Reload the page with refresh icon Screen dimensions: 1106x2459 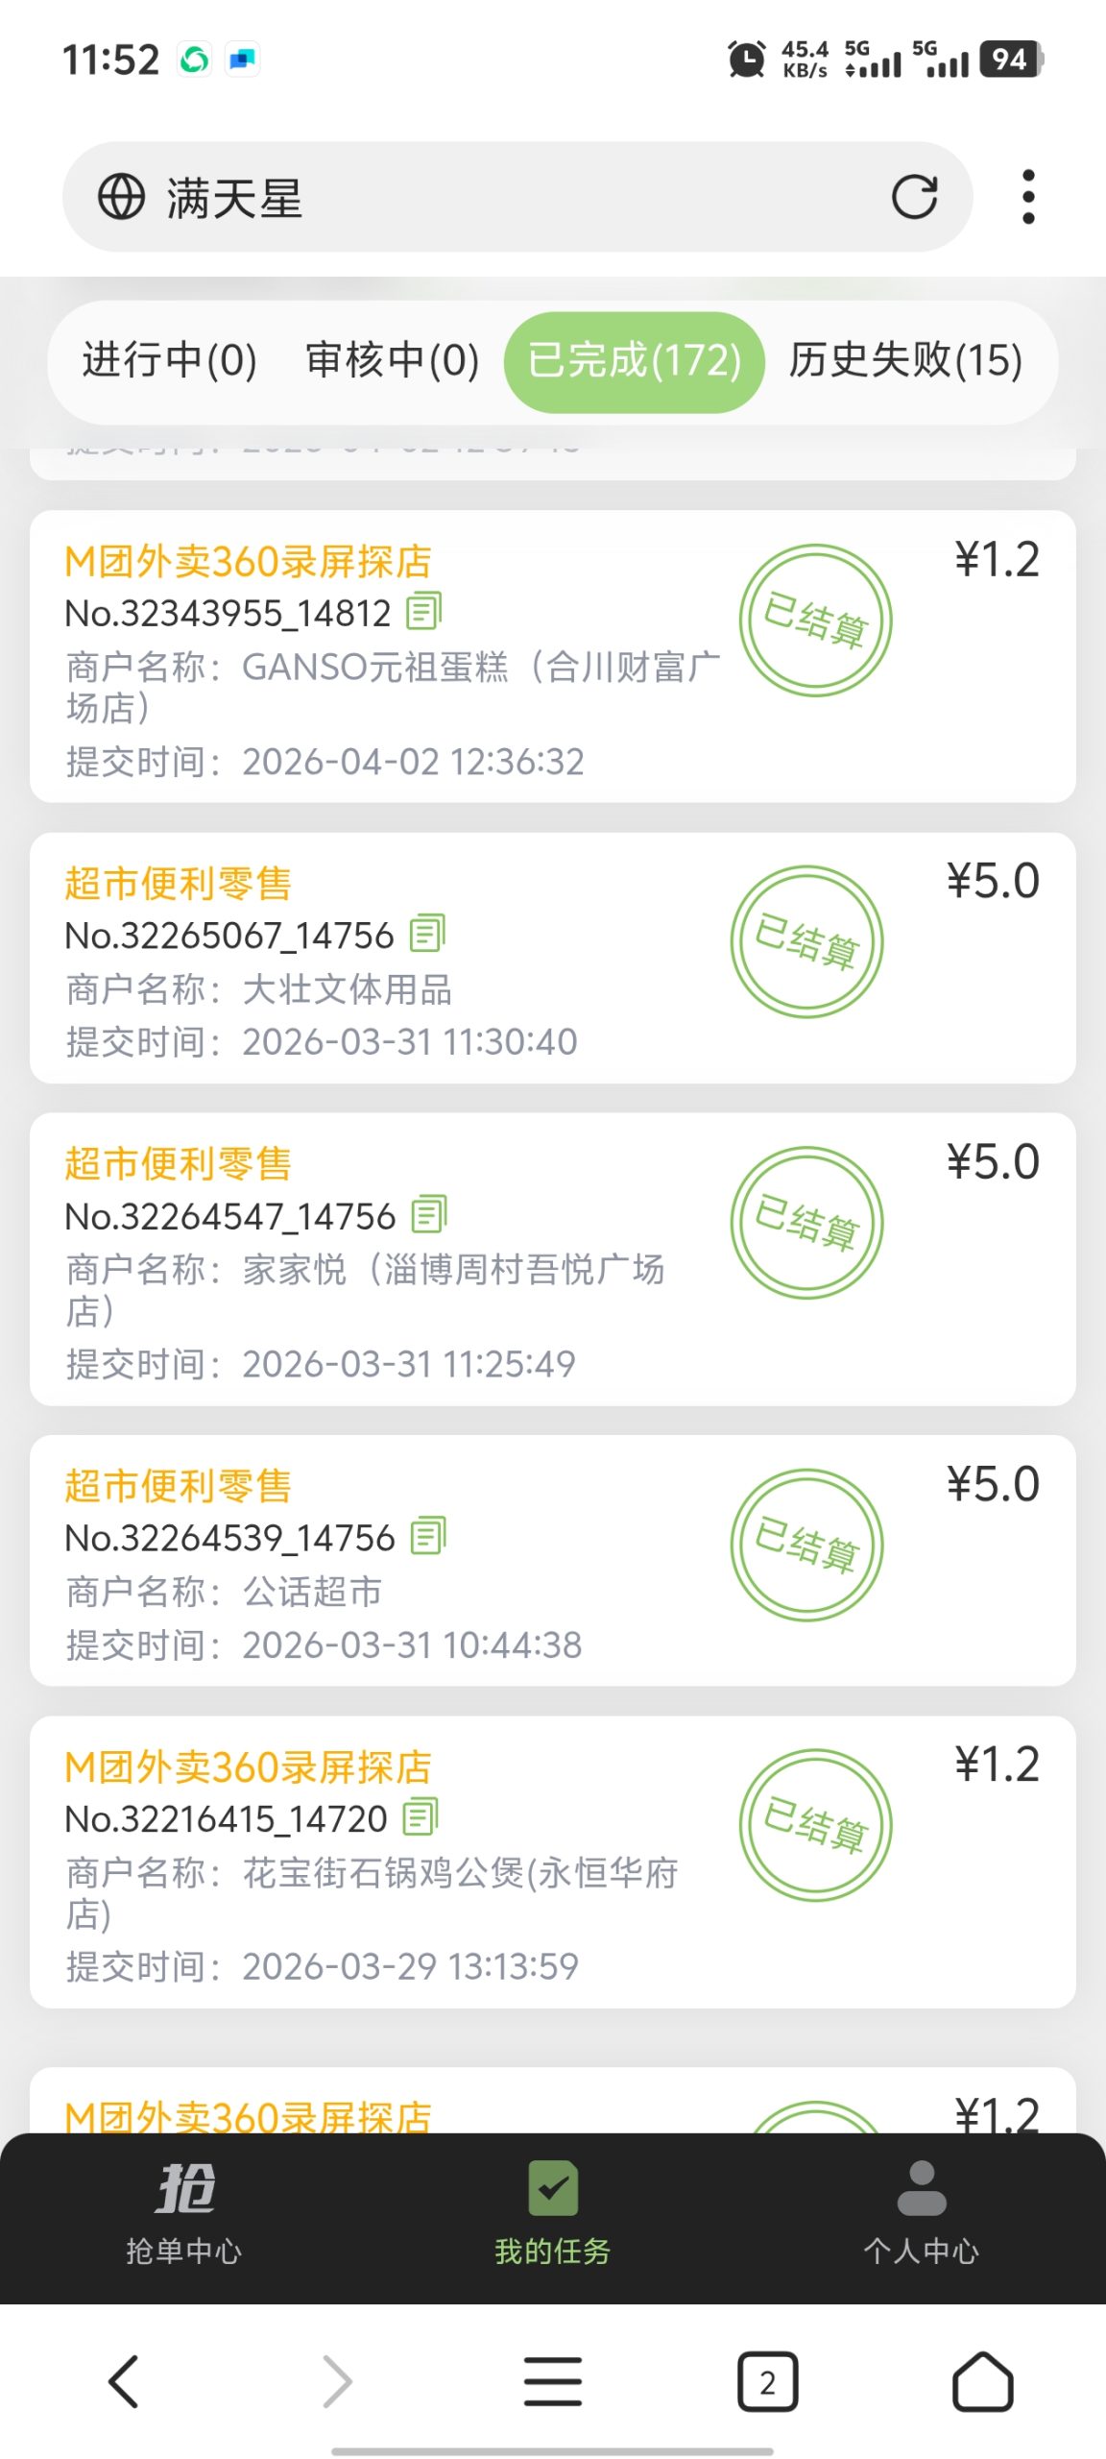coord(914,197)
